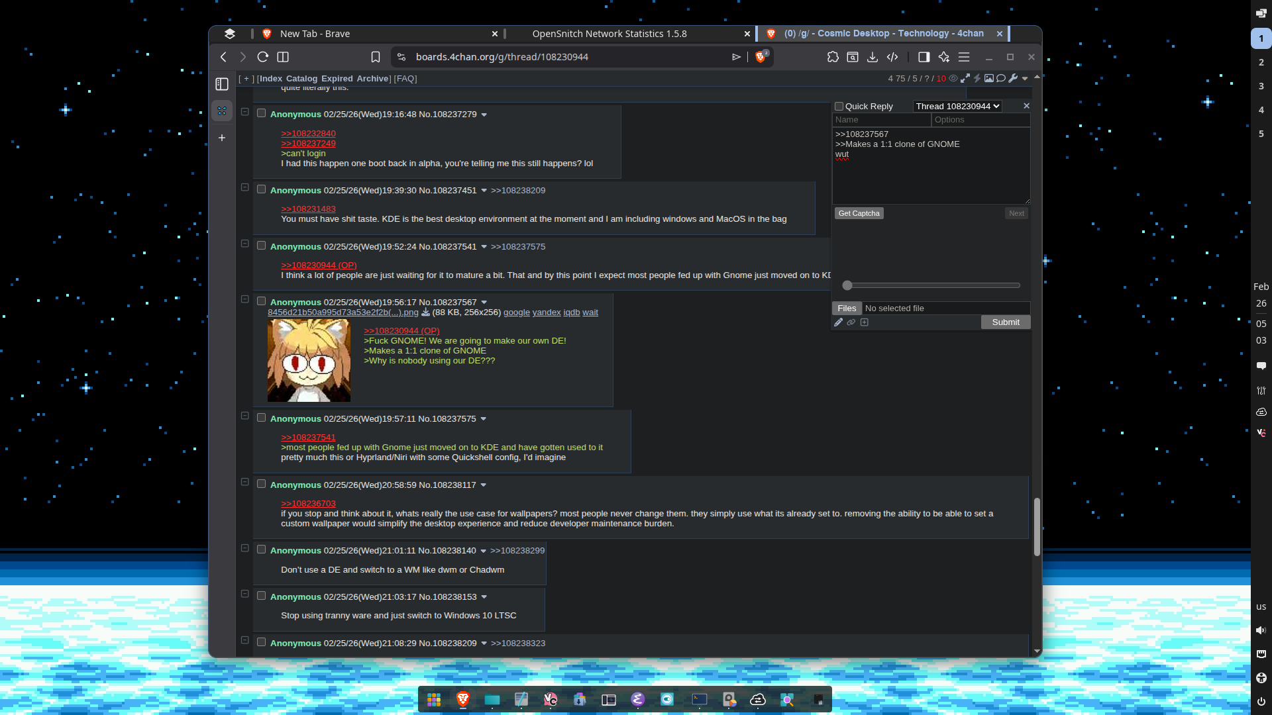Tick checkbox for post No.108237279

(x=262, y=113)
